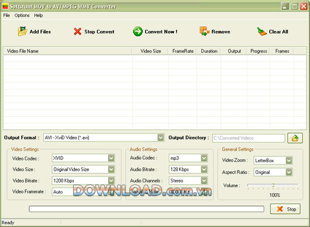Close the converter window
310x227 pixels.
(304, 6)
